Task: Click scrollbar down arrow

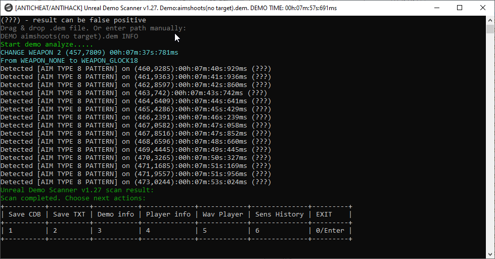Action: tap(490, 254)
